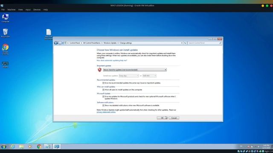Toggle Give me updates for Microsoft products
Screen dimensions: 273x153
click(103, 96)
